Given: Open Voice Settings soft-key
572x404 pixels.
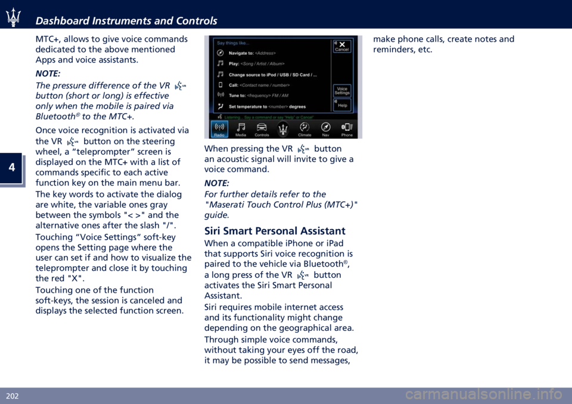Looking at the screenshot, I should click(342, 90).
